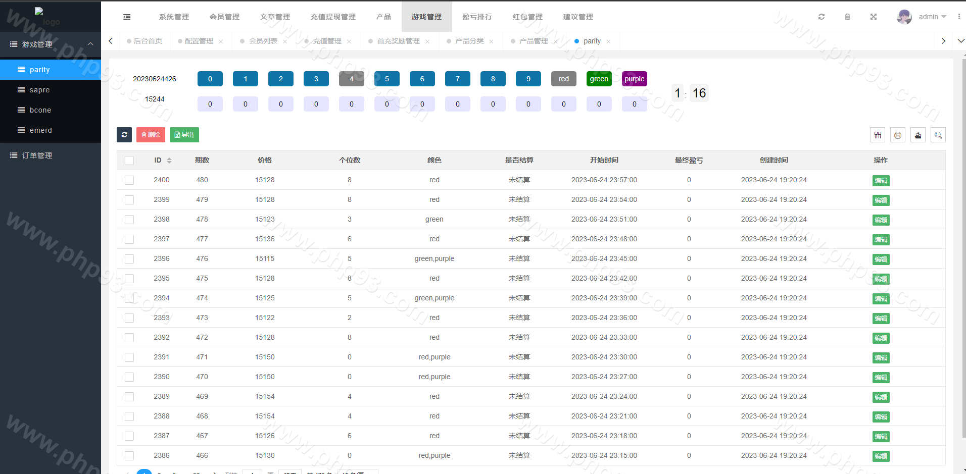Click the green 导出 button
The image size is (966, 474).
tap(184, 135)
